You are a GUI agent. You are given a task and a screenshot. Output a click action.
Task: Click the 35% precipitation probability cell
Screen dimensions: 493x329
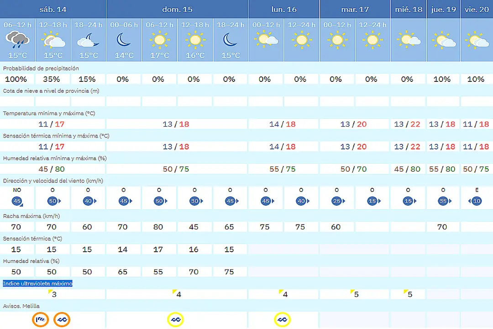click(x=52, y=79)
